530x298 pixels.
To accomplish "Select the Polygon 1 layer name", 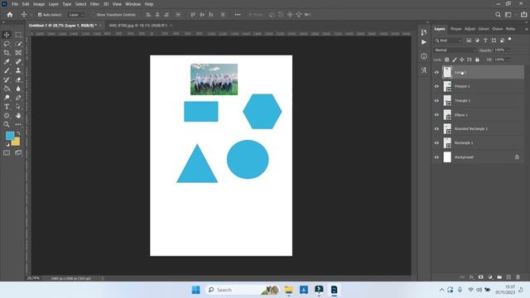I will click(x=462, y=86).
